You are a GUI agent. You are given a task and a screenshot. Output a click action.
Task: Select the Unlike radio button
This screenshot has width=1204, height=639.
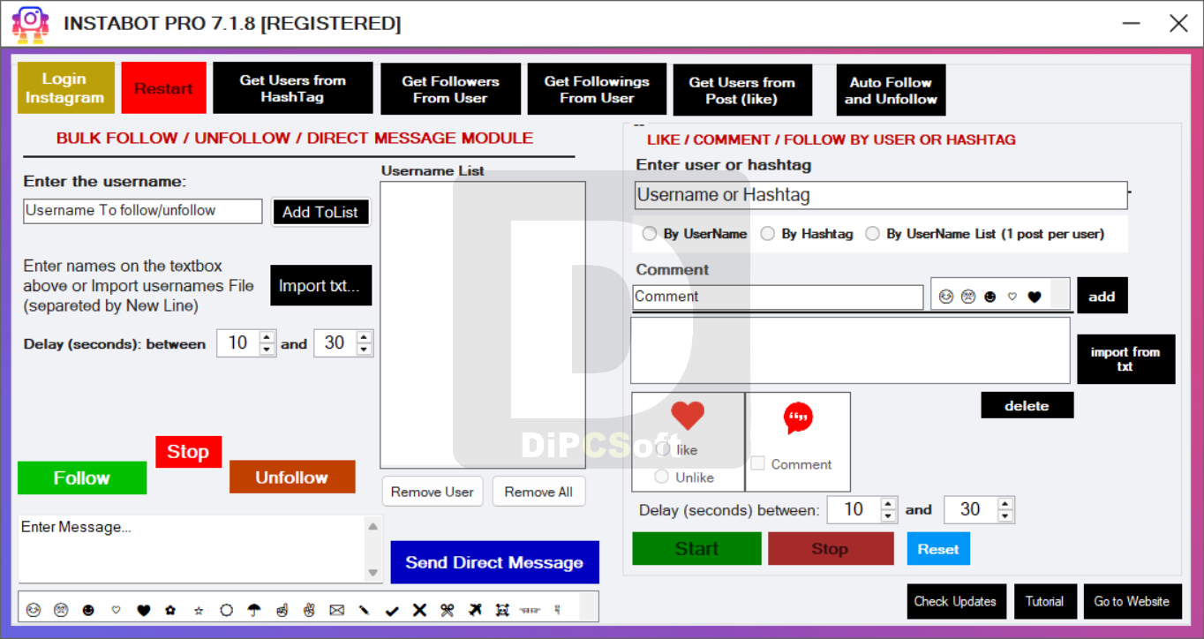pyautogui.click(x=662, y=477)
